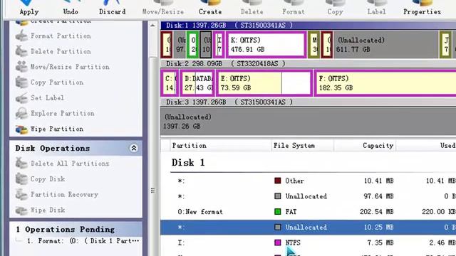This screenshot has width=456, height=256.
Task: Collapse the Disk Operations panel
Action: point(134,148)
